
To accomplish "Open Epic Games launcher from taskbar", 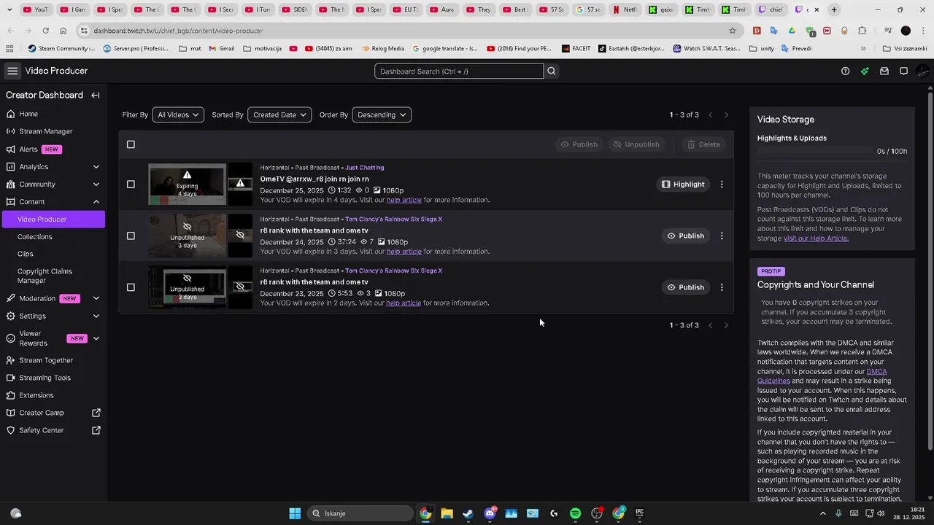I will [639, 513].
